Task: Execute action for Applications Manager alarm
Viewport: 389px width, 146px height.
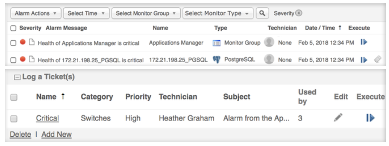Action: (x=364, y=43)
